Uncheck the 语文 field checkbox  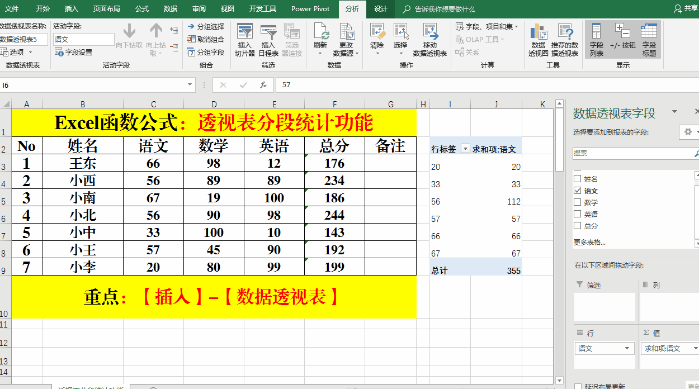tap(578, 191)
